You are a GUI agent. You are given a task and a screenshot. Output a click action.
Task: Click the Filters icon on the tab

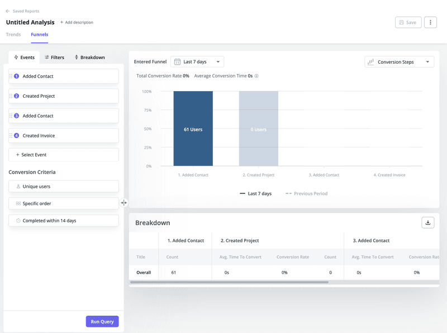47,57
